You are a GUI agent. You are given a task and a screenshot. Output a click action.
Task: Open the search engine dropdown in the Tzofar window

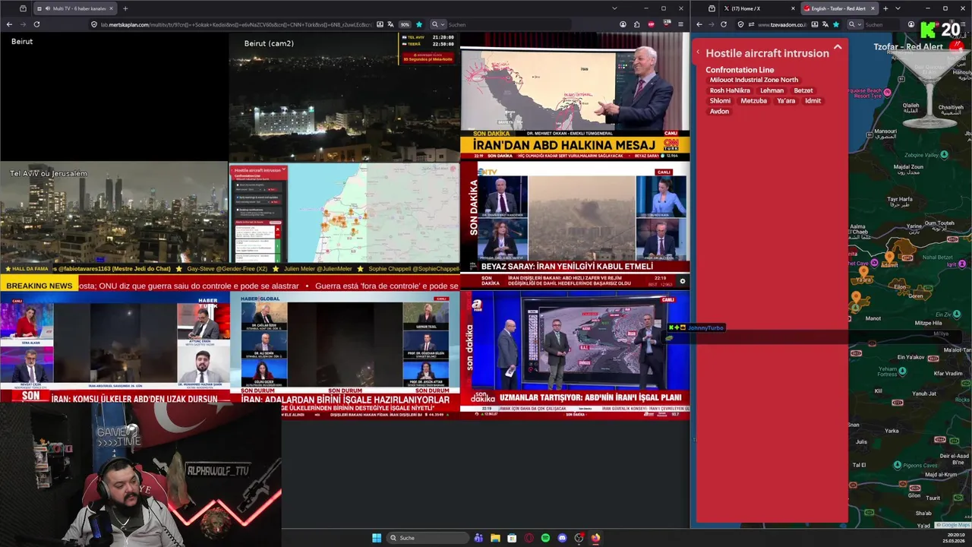click(x=855, y=24)
